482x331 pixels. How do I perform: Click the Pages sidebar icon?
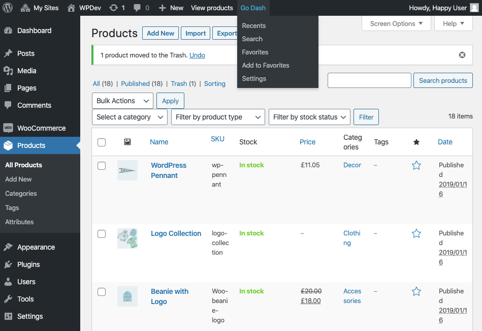8,88
